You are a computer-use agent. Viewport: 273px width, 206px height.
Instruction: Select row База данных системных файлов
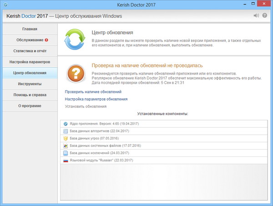[164, 146]
